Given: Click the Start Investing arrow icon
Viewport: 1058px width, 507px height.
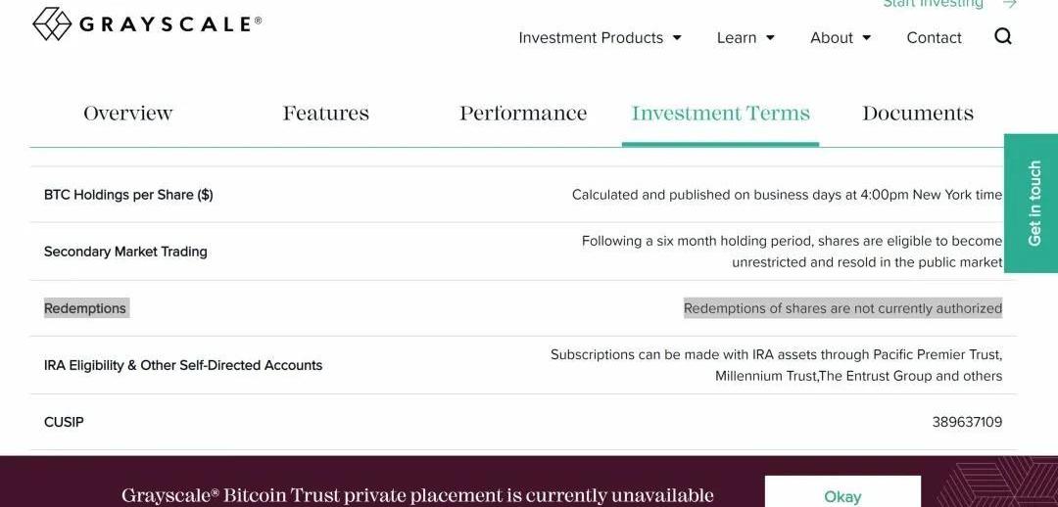Looking at the screenshot, I should pos(1009,4).
